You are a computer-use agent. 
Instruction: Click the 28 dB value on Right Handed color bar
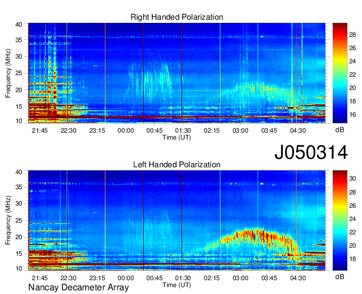[x=352, y=35]
